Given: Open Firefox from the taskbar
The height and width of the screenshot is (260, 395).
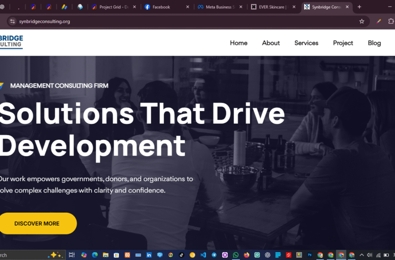Looking at the screenshot, I should pyautogui.click(x=246, y=255).
